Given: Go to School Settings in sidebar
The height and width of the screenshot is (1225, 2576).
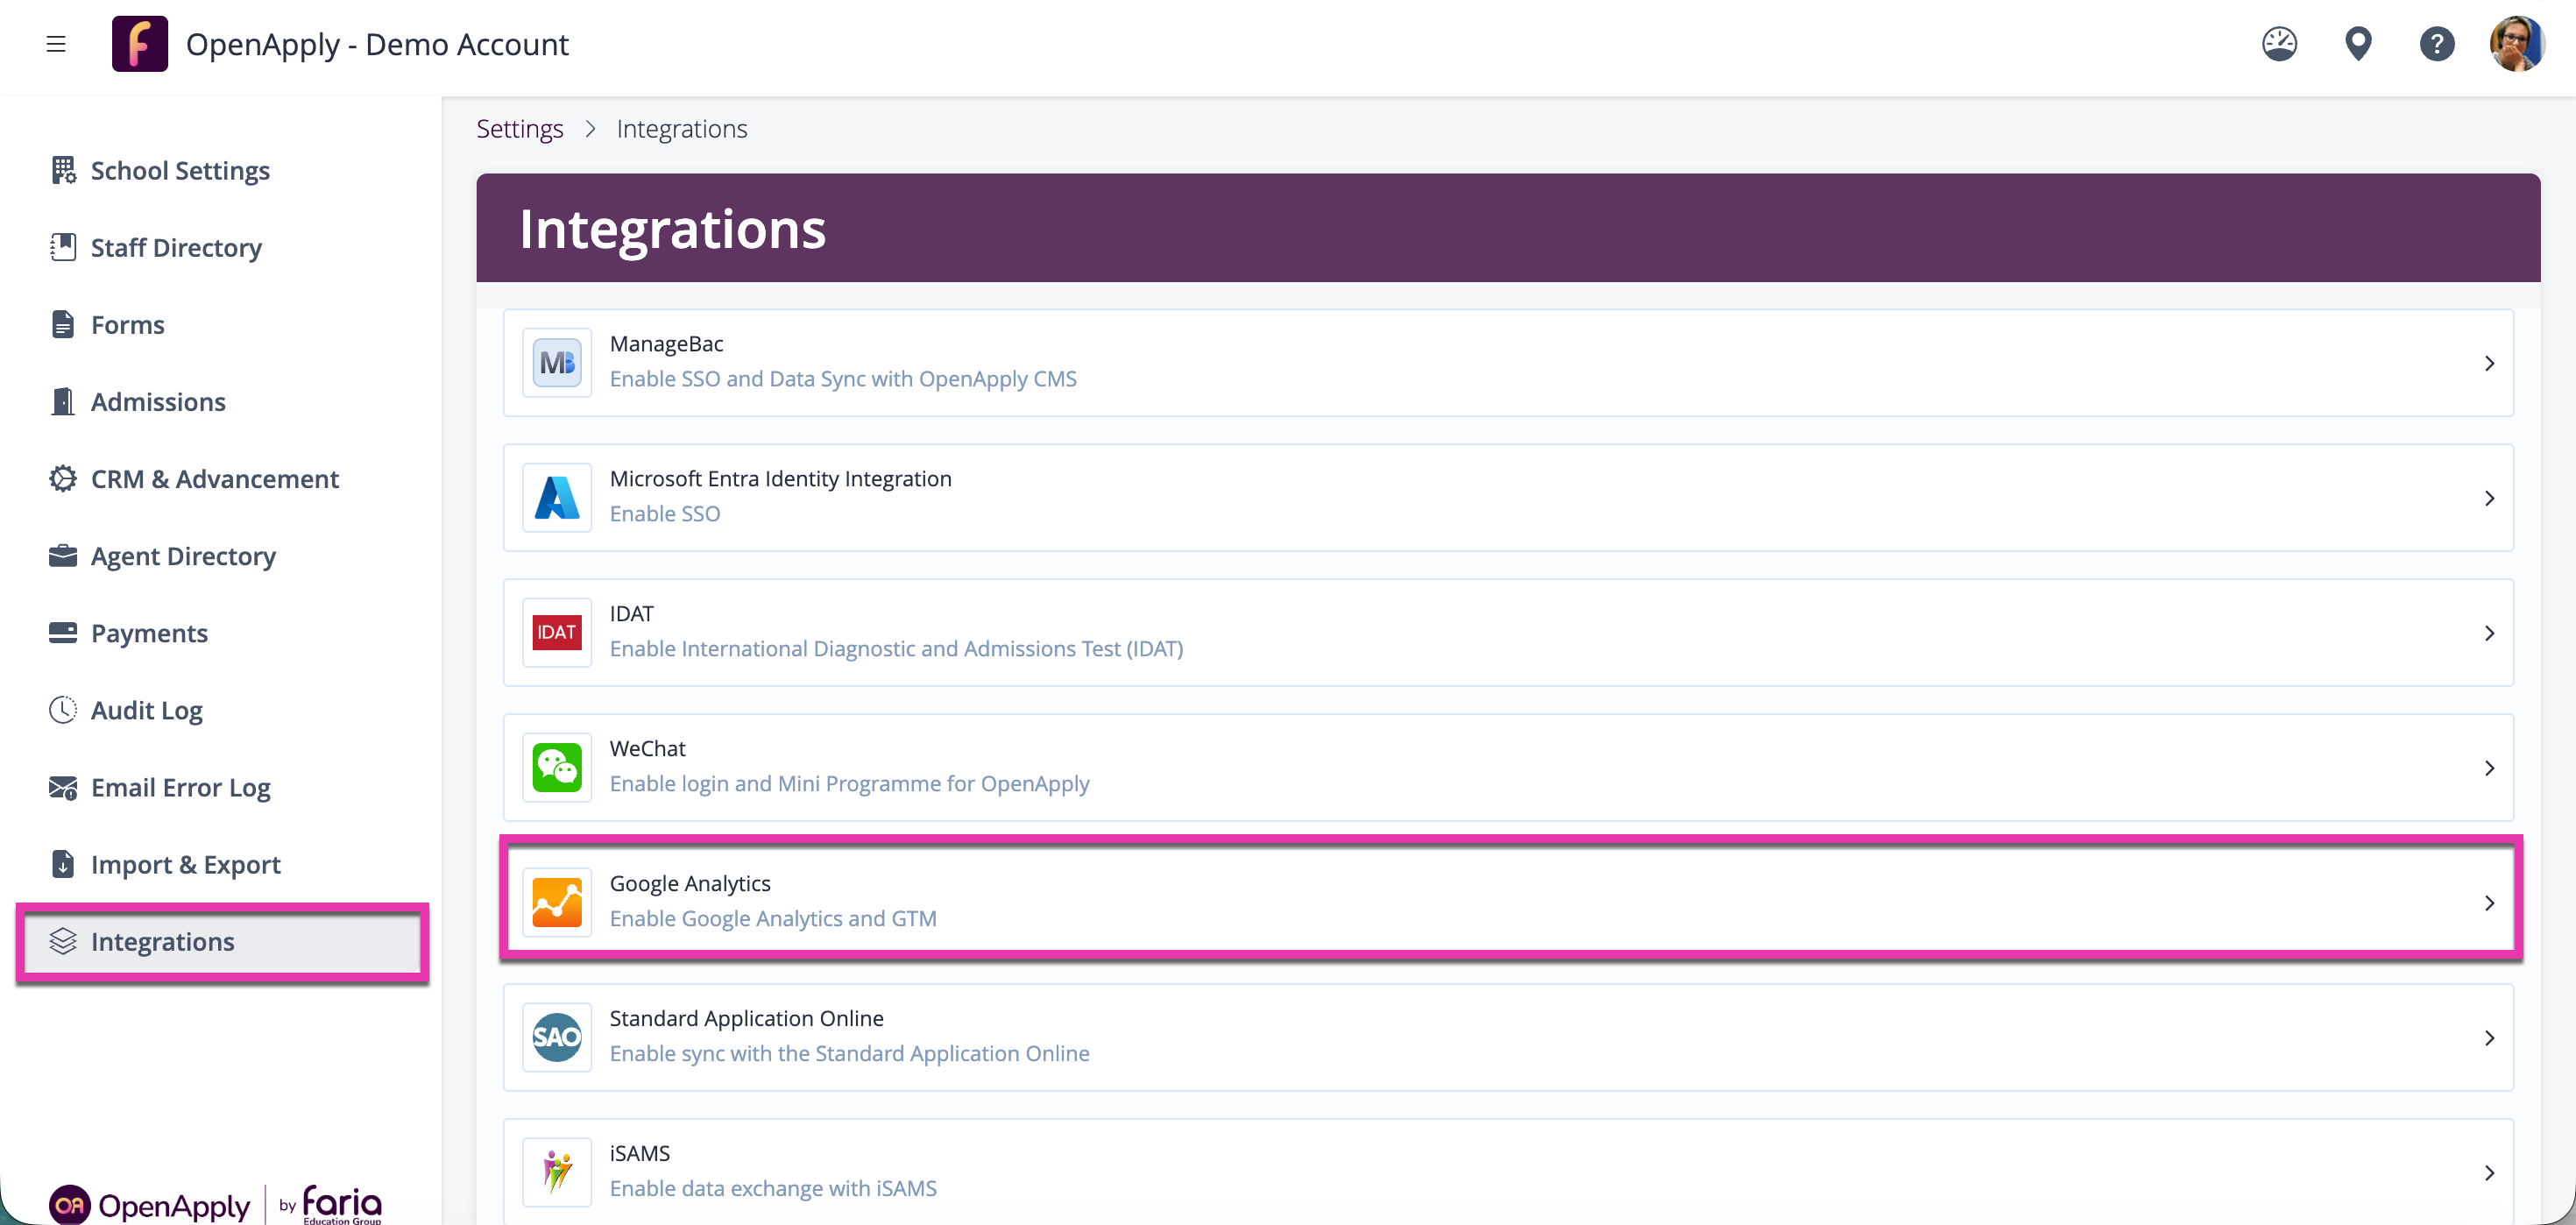Looking at the screenshot, I should 180,170.
